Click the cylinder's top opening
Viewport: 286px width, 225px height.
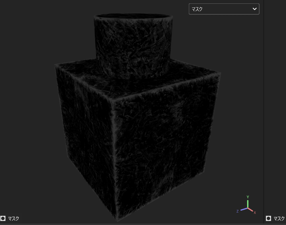(x=133, y=15)
